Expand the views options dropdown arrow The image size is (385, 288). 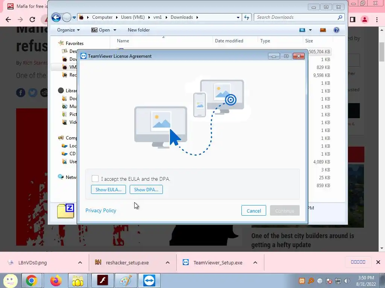310,30
